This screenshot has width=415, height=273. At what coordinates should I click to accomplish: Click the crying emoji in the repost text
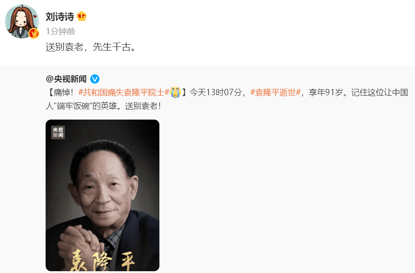click(x=175, y=93)
